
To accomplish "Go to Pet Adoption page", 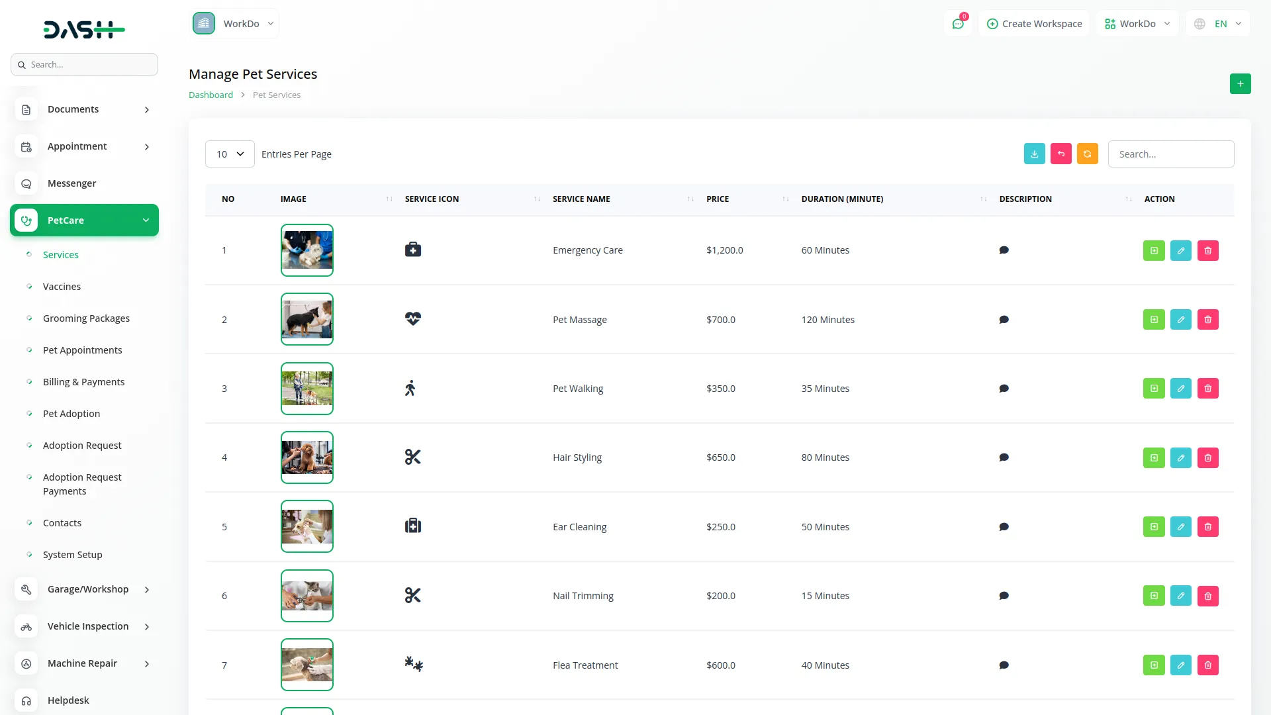I will coord(71,414).
